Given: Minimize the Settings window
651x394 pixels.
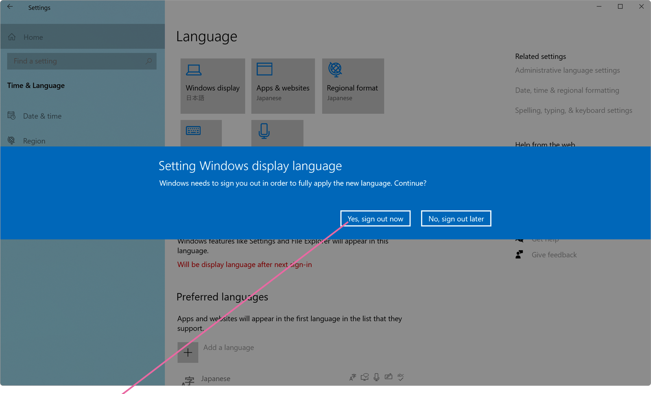Looking at the screenshot, I should tap(599, 7).
